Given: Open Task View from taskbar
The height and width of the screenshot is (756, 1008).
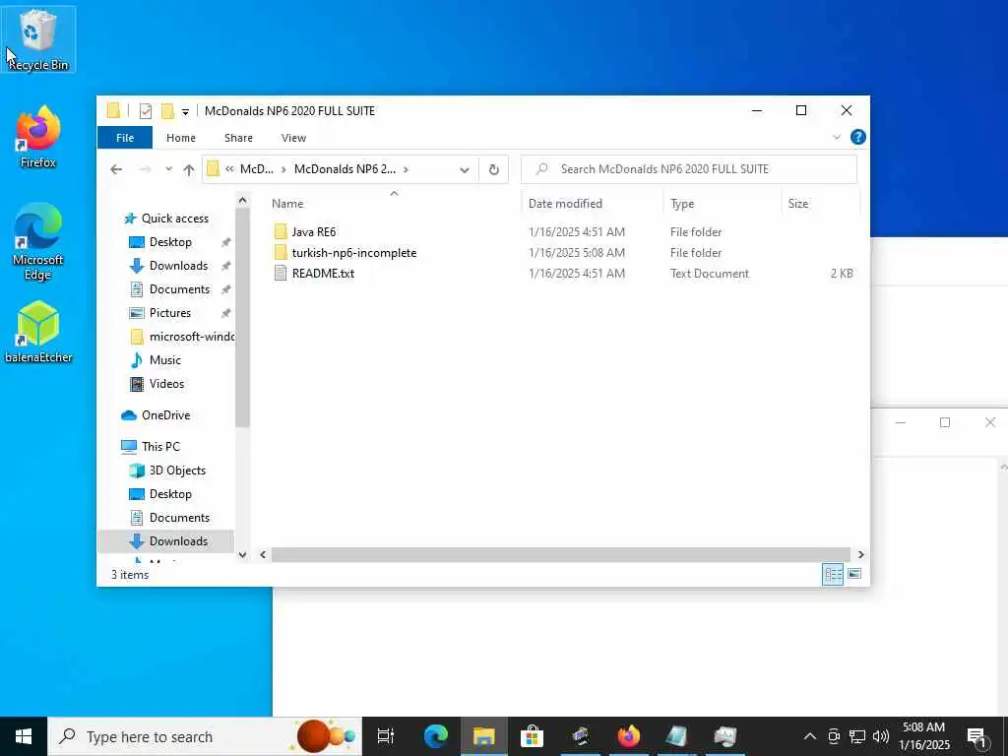Looking at the screenshot, I should (x=386, y=736).
